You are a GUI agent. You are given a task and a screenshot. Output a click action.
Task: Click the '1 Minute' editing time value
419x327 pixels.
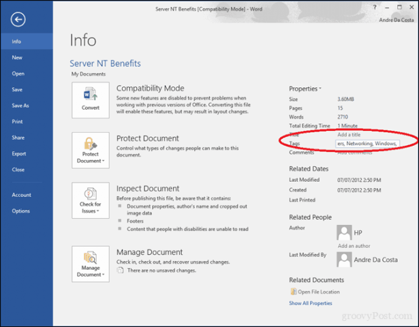click(x=347, y=125)
